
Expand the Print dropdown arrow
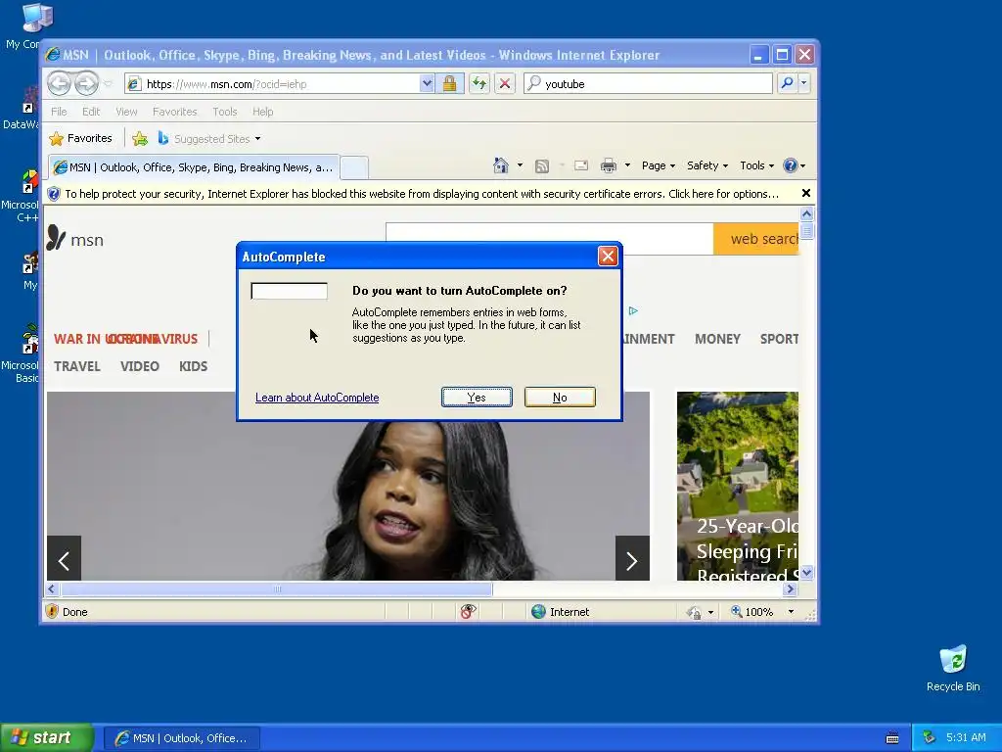pyautogui.click(x=627, y=165)
